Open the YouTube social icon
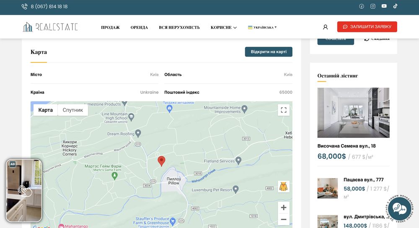The image size is (419, 228). point(384,6)
